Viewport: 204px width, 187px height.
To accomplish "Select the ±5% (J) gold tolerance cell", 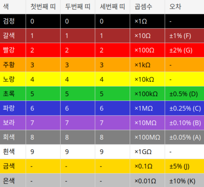I will pyautogui.click(x=184, y=166).
